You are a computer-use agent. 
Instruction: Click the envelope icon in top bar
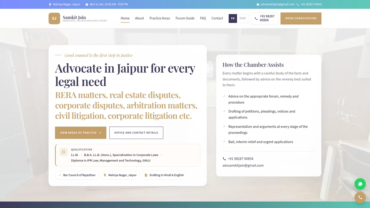coord(258,4)
